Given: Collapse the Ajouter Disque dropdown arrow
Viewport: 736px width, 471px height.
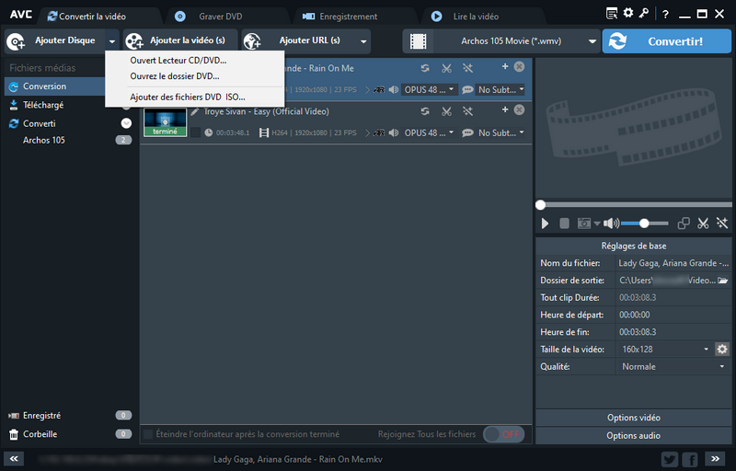Looking at the screenshot, I should 112,41.
